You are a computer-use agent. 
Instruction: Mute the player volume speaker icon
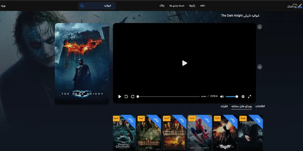pos(222,97)
